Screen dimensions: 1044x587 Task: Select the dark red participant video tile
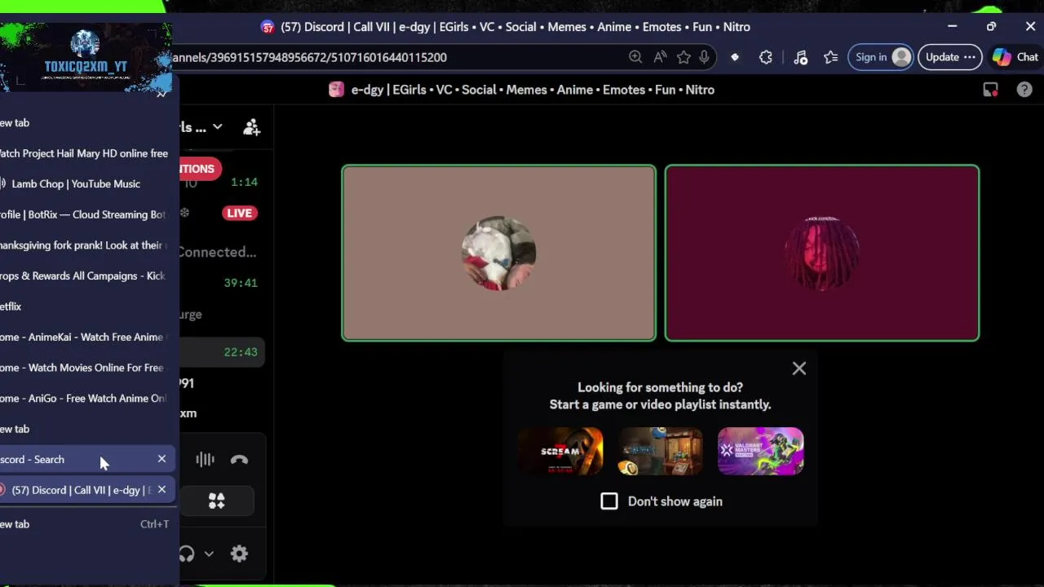(822, 253)
